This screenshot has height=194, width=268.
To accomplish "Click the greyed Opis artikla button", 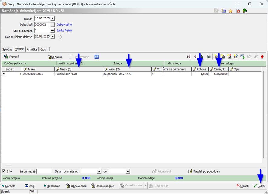I will [159, 186].
